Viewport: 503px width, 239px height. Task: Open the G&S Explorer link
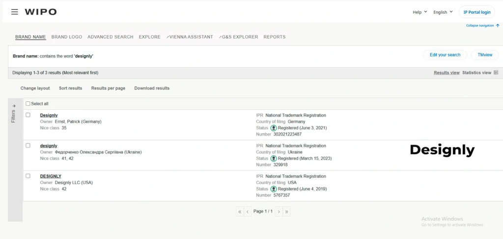pos(238,37)
